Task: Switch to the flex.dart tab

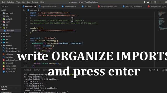Action: pos(88,6)
